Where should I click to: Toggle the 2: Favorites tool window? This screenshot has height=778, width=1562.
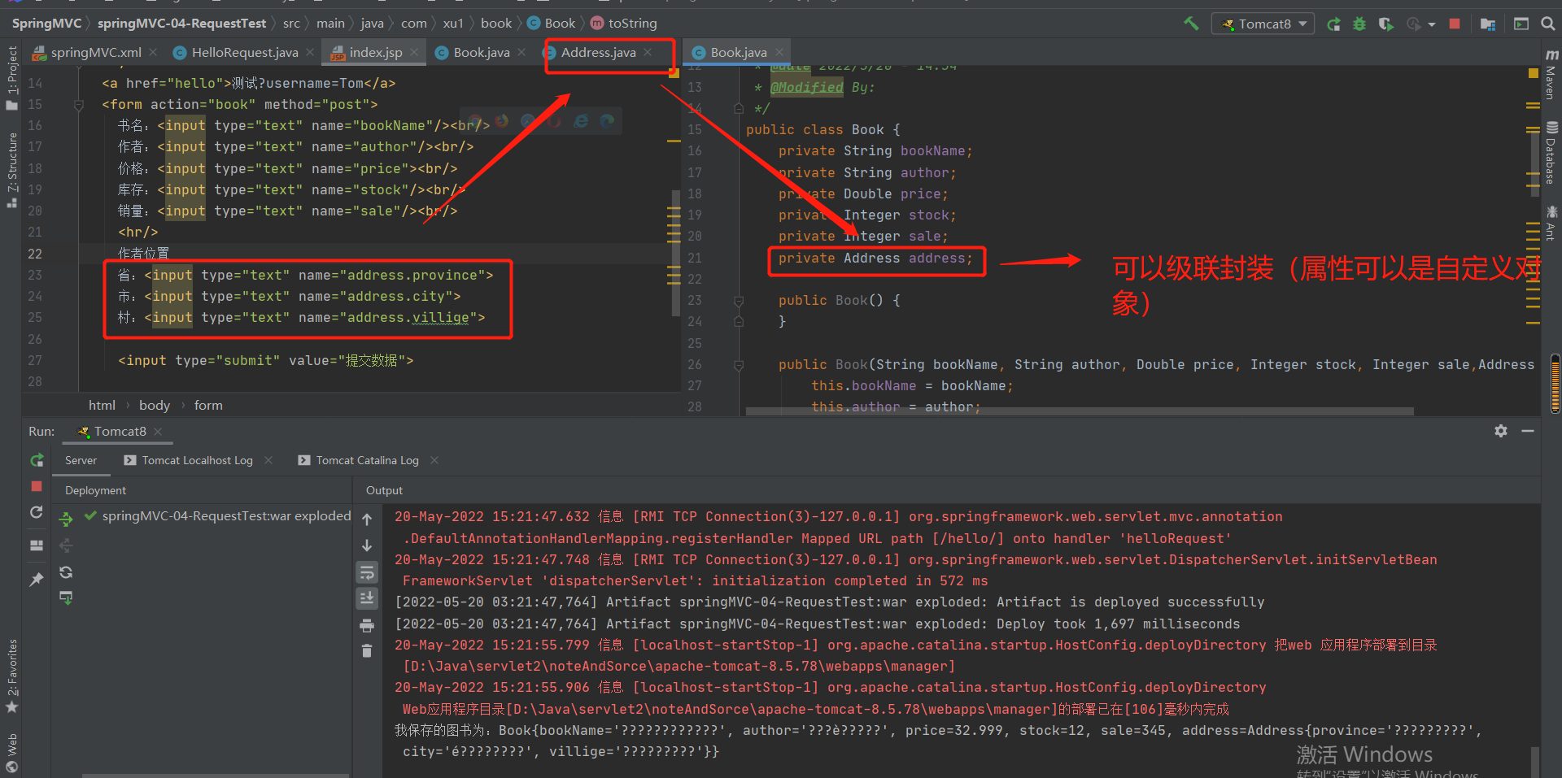pyautogui.click(x=11, y=676)
